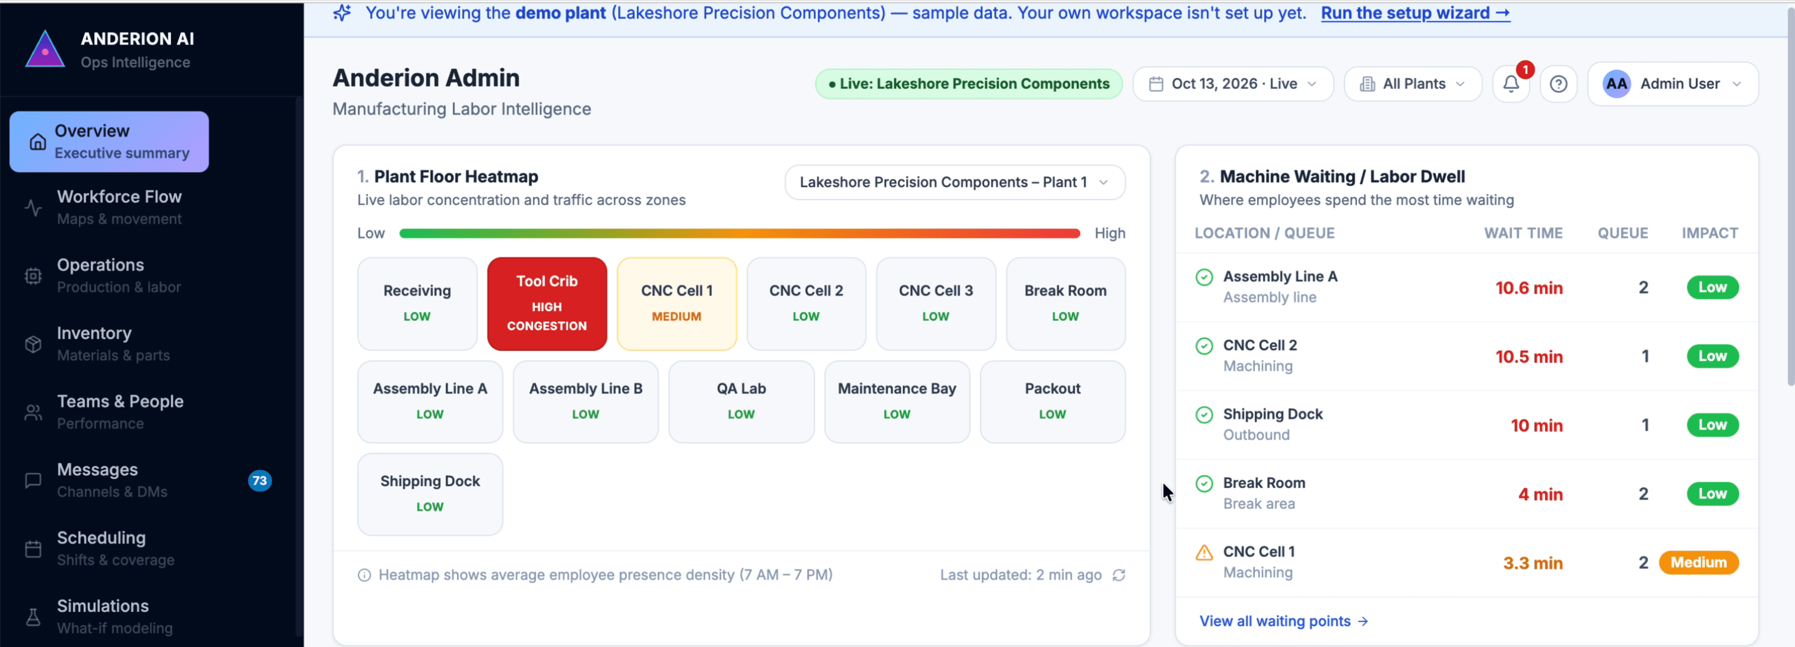The height and width of the screenshot is (647, 1795).
Task: Click View all waiting points link
Action: pos(1283,621)
